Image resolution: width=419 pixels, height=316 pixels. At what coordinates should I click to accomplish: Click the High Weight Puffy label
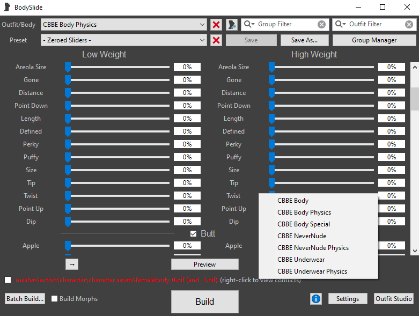[234, 157]
